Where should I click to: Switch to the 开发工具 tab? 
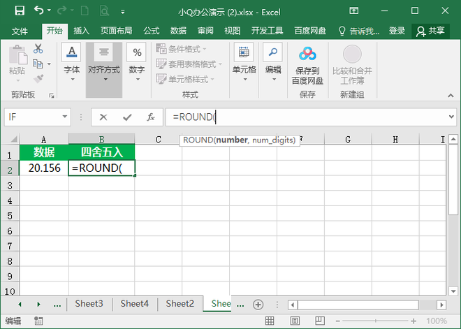coord(267,31)
